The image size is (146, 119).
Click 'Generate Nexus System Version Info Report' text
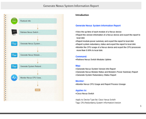pyautogui.click(x=96, y=69)
